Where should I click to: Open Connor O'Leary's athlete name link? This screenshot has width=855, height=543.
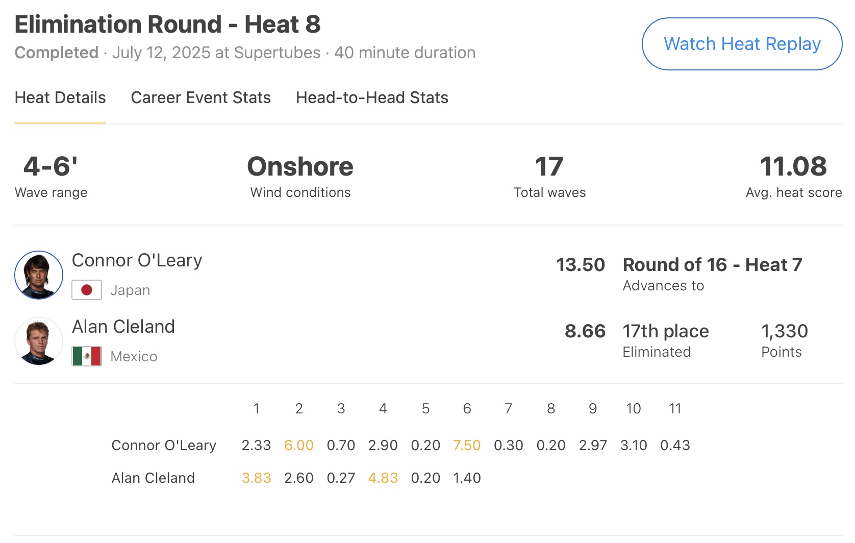pos(137,260)
